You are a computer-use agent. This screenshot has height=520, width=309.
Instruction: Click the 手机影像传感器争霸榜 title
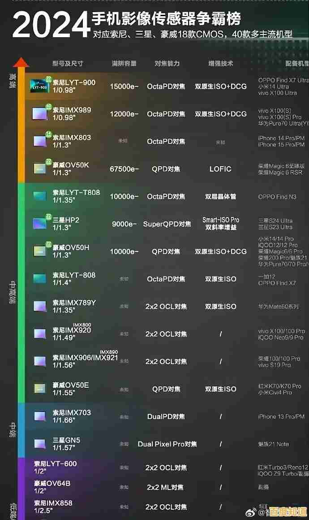[x=166, y=18]
